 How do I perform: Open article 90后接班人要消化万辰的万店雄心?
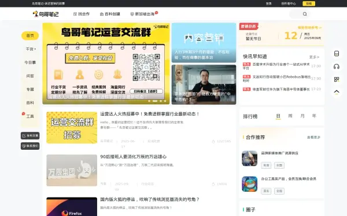point(133,157)
